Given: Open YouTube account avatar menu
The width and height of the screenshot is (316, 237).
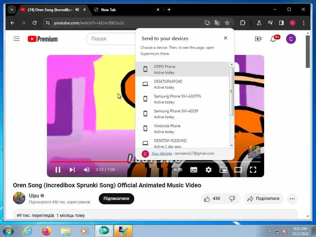Looking at the screenshot, I should tap(291, 39).
